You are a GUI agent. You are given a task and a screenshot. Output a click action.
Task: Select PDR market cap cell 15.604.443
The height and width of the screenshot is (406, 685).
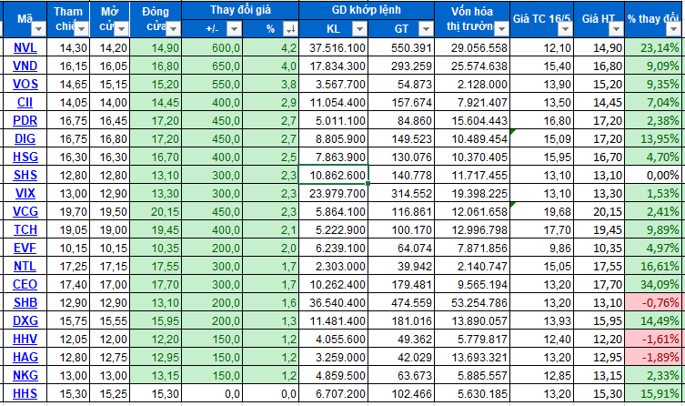[472, 121]
